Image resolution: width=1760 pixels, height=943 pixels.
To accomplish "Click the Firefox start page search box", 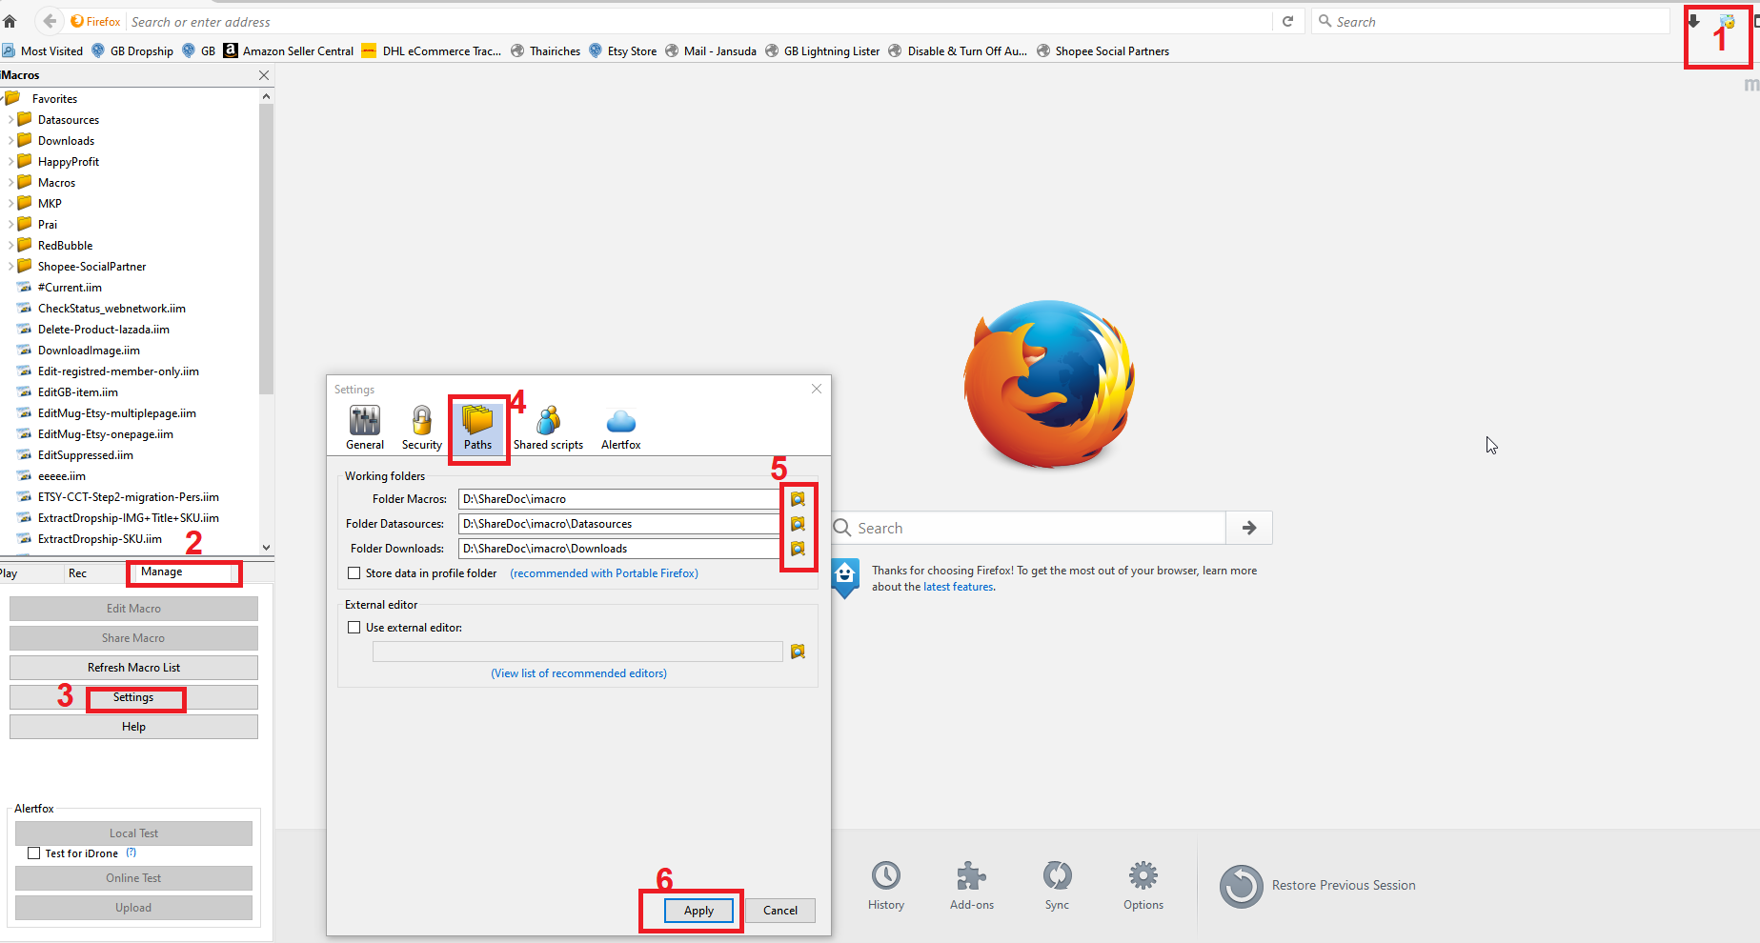I will (x=1028, y=528).
